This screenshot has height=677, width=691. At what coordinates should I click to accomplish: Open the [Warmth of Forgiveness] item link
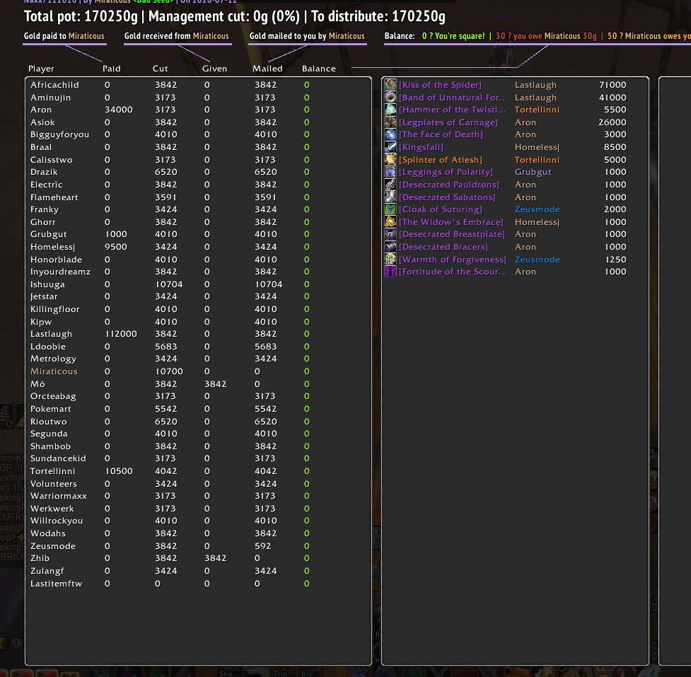(453, 259)
